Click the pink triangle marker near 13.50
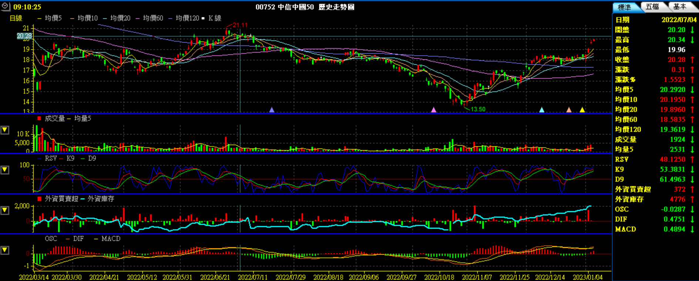This screenshot has width=699, height=281. (434, 110)
